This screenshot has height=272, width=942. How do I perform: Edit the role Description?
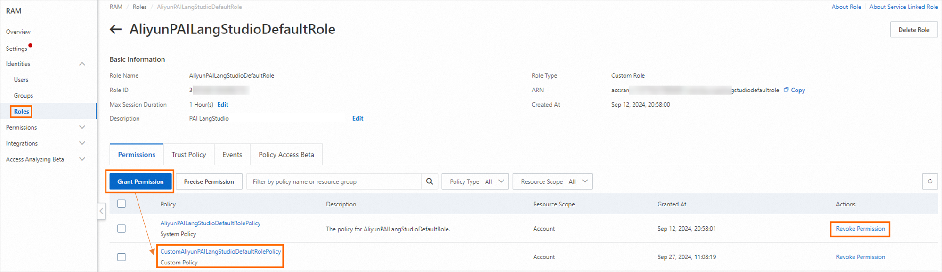pyautogui.click(x=357, y=118)
